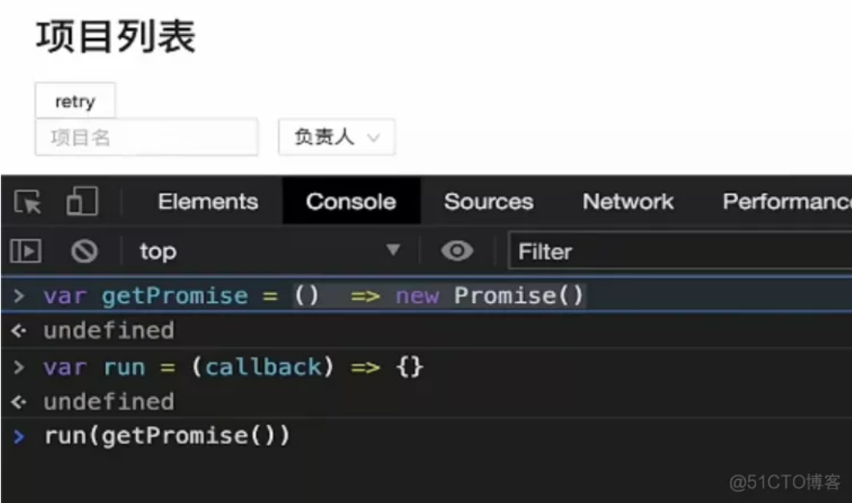Click the 项目列表 page heading
Viewport: 852px width, 503px height.
tap(116, 38)
